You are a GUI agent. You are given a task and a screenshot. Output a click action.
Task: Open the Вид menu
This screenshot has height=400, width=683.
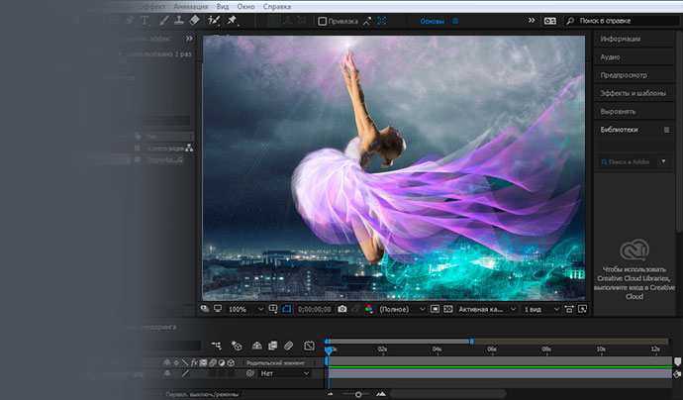[222, 7]
